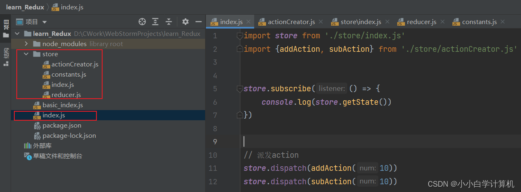This screenshot has width=521, height=192.
Task: Click the learn_Redux root folder icon
Action: click(x=28, y=33)
